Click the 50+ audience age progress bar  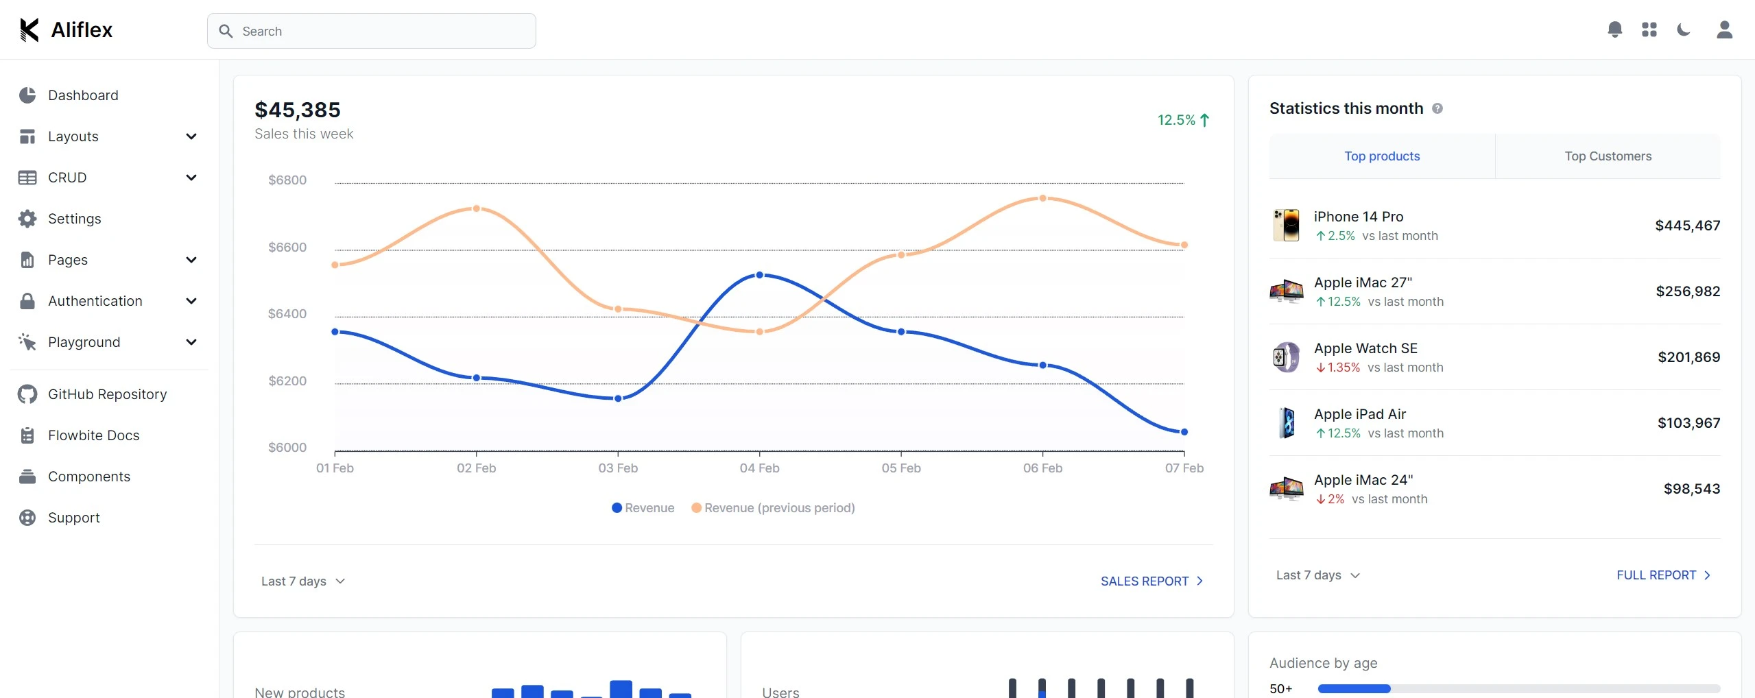[1519, 688]
